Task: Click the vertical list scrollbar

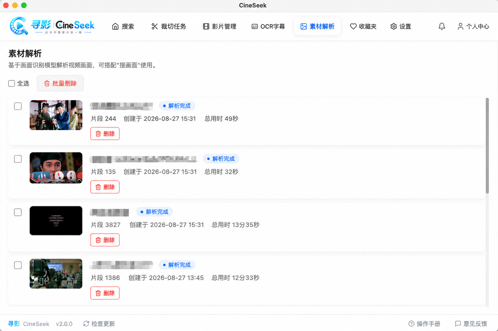Action: pyautogui.click(x=487, y=146)
